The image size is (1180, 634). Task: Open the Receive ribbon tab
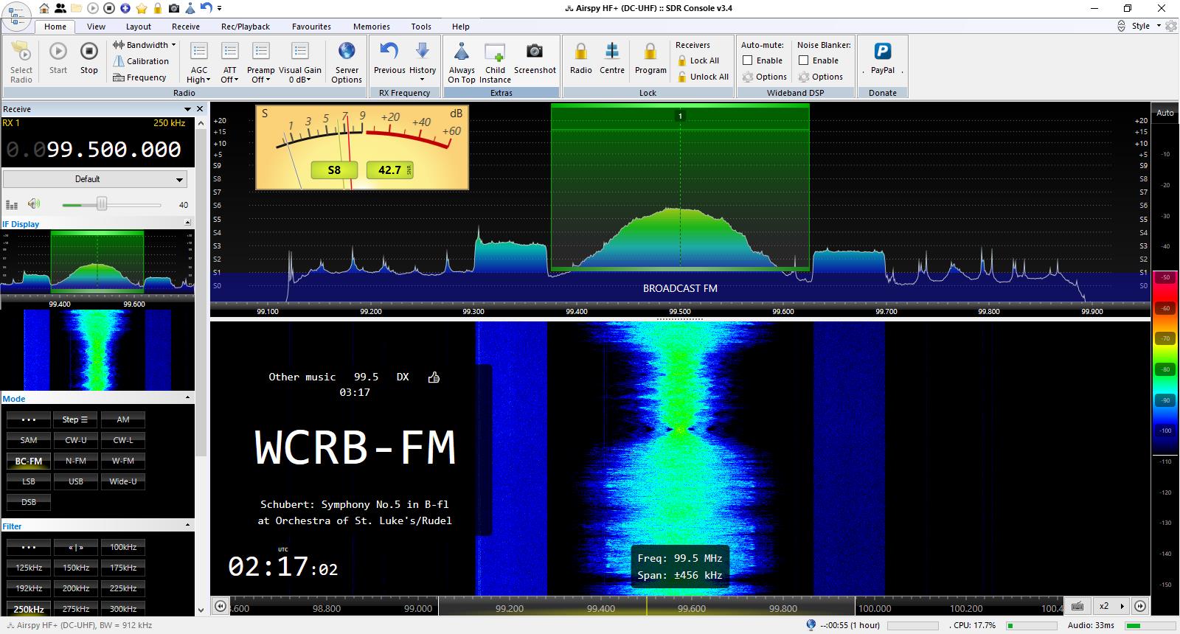tap(186, 27)
